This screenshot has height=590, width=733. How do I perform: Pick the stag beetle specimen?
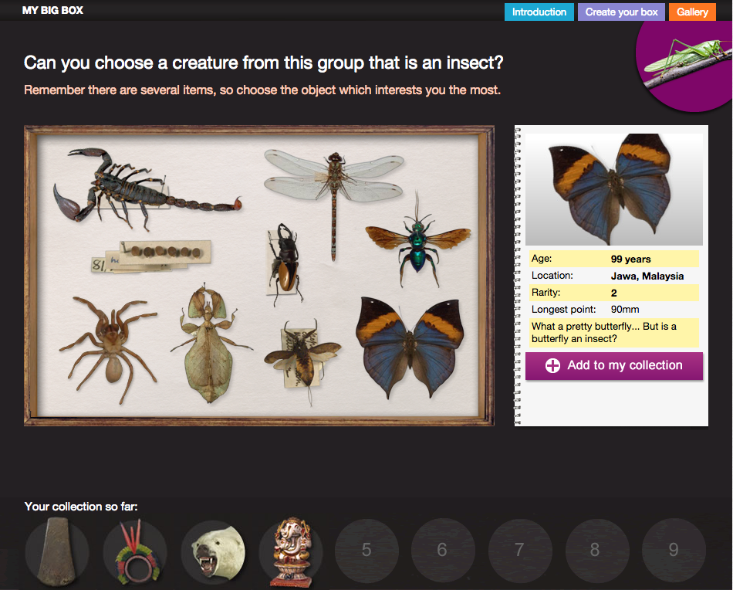(282, 259)
